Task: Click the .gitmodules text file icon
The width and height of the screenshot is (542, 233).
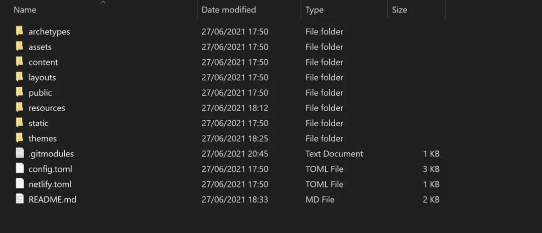Action: (x=20, y=153)
